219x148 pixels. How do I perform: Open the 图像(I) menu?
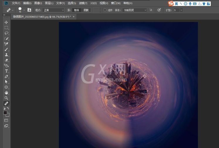click(38, 3)
